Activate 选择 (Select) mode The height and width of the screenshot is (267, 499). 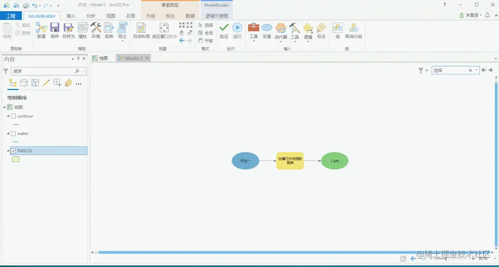coord(206,25)
